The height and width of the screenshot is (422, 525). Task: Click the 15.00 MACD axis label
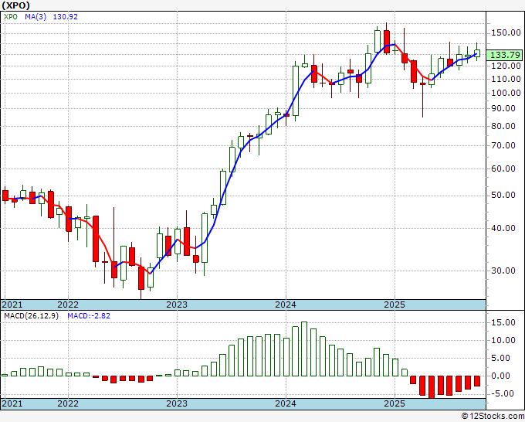tap(503, 323)
